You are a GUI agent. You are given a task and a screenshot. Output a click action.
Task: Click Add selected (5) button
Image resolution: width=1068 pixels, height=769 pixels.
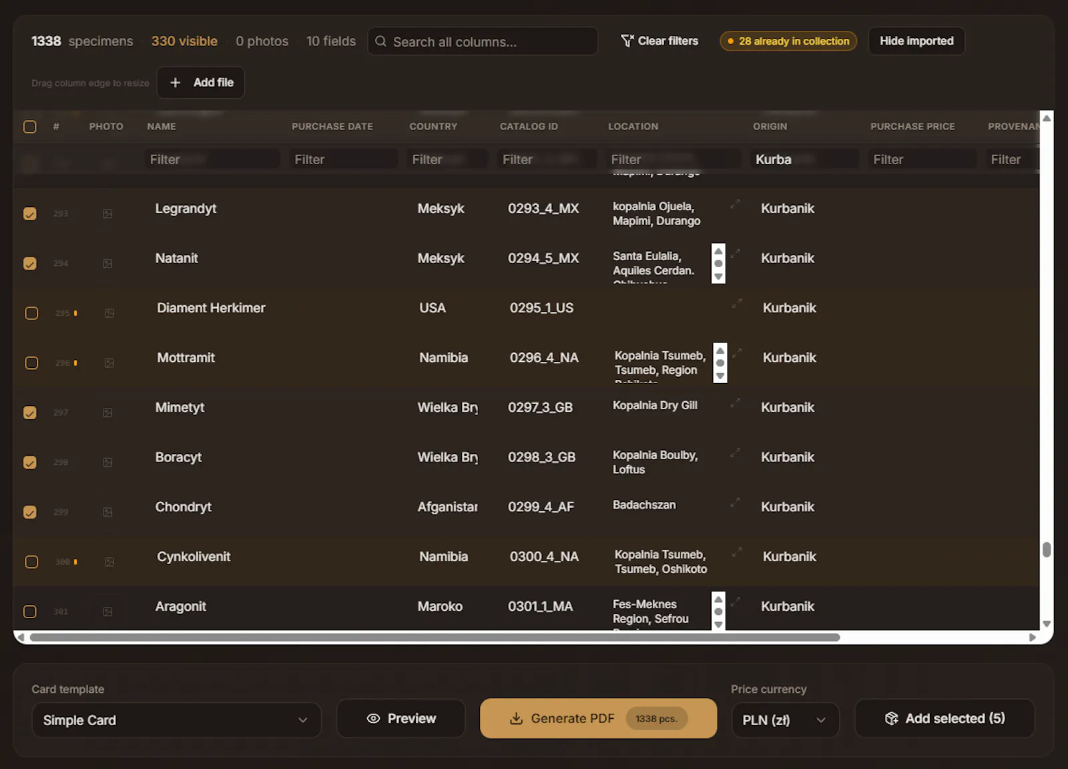point(945,718)
